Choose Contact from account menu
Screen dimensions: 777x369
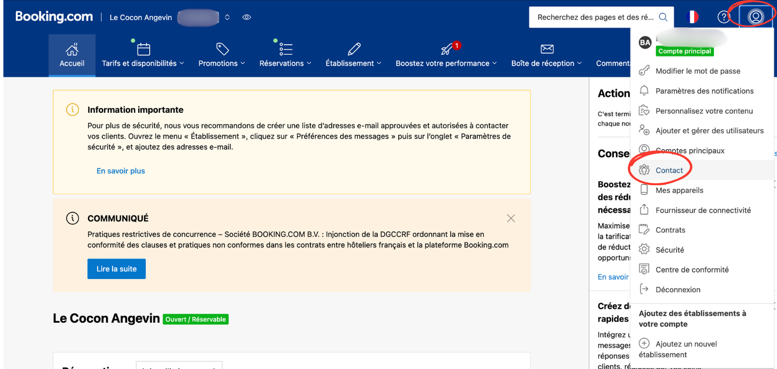click(x=669, y=170)
